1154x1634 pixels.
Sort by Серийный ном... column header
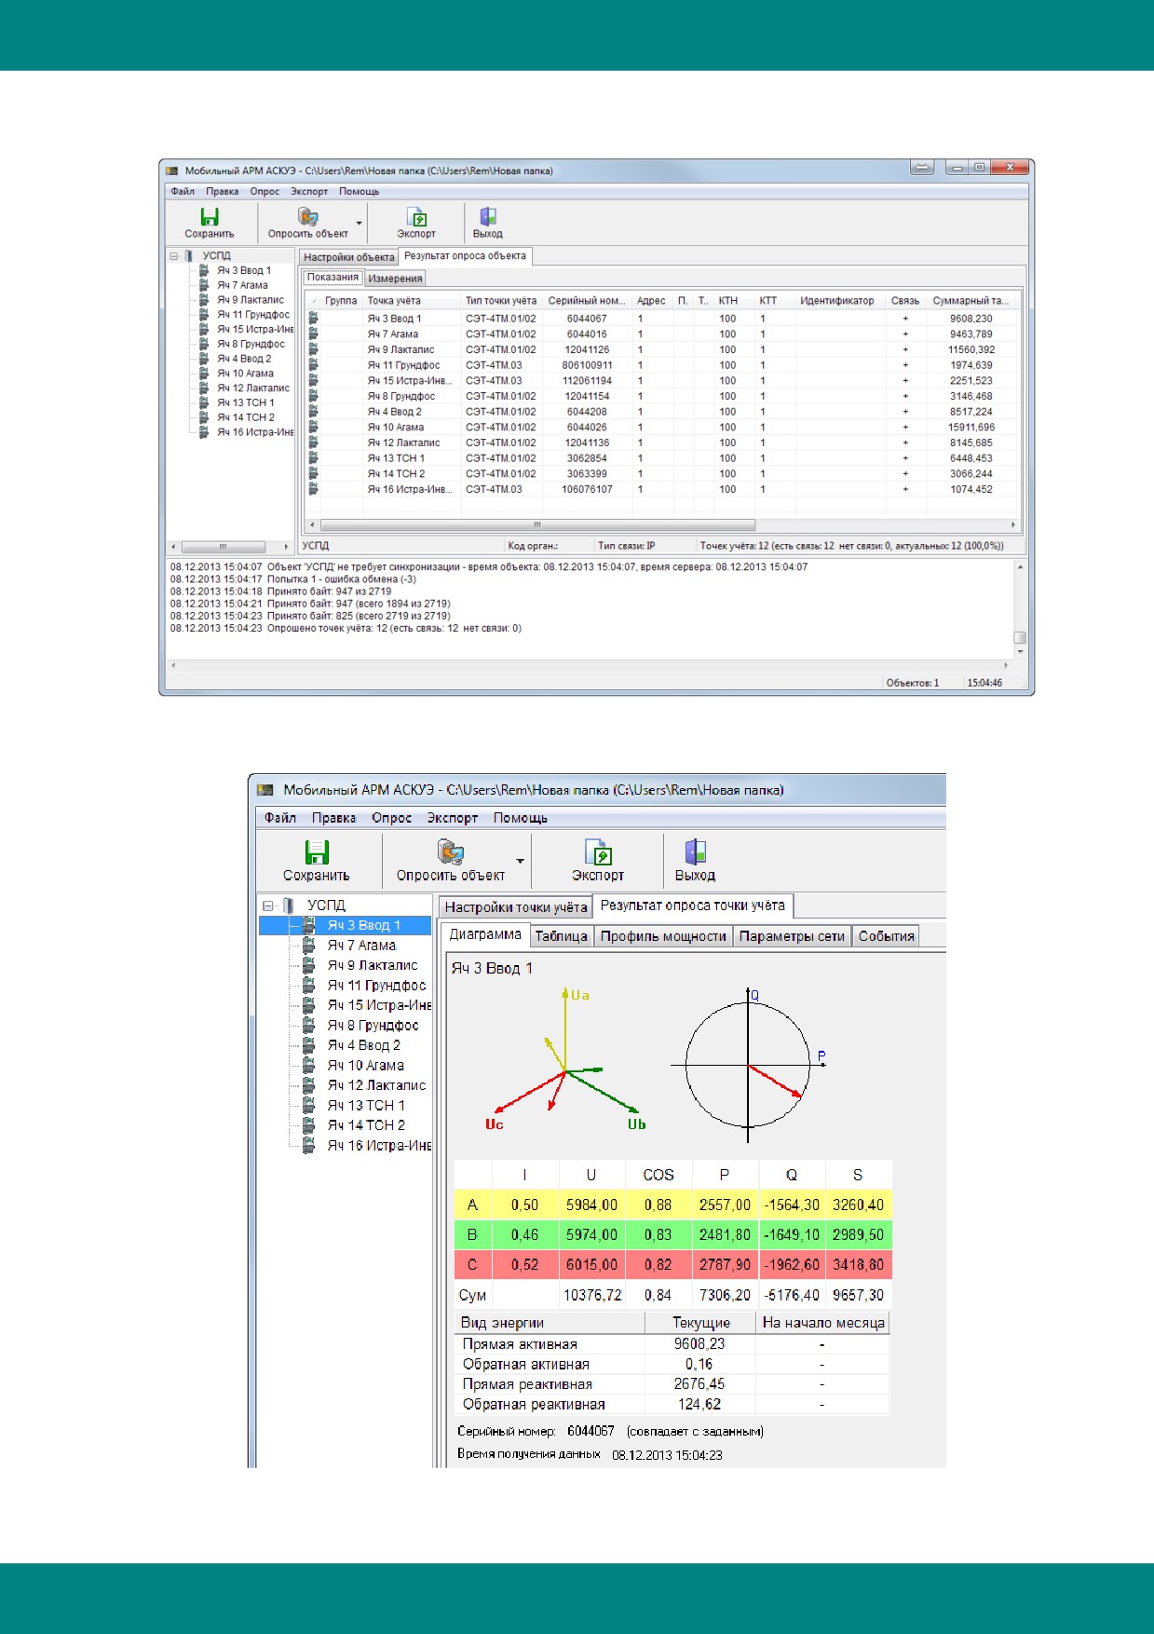pyautogui.click(x=588, y=301)
